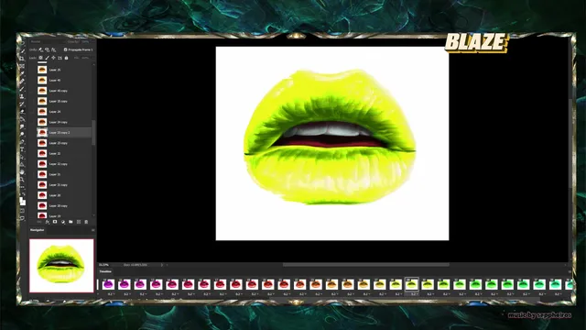586x330 pixels.
Task: Open the Edit Toolbar three-dots button
Action: pyautogui.click(x=22, y=187)
